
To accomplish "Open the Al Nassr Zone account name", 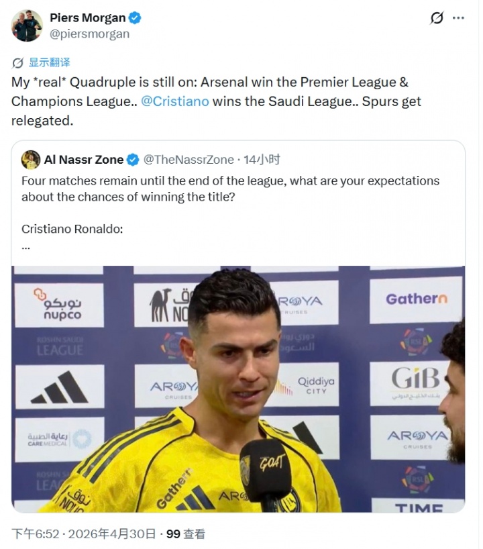I will [84, 160].
